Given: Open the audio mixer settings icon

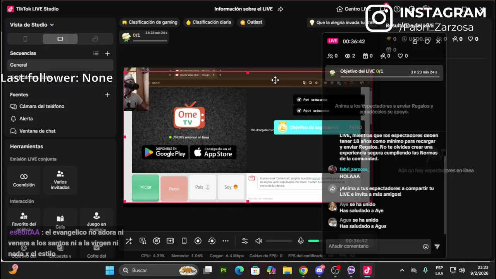Looking at the screenshot, I should (245, 241).
